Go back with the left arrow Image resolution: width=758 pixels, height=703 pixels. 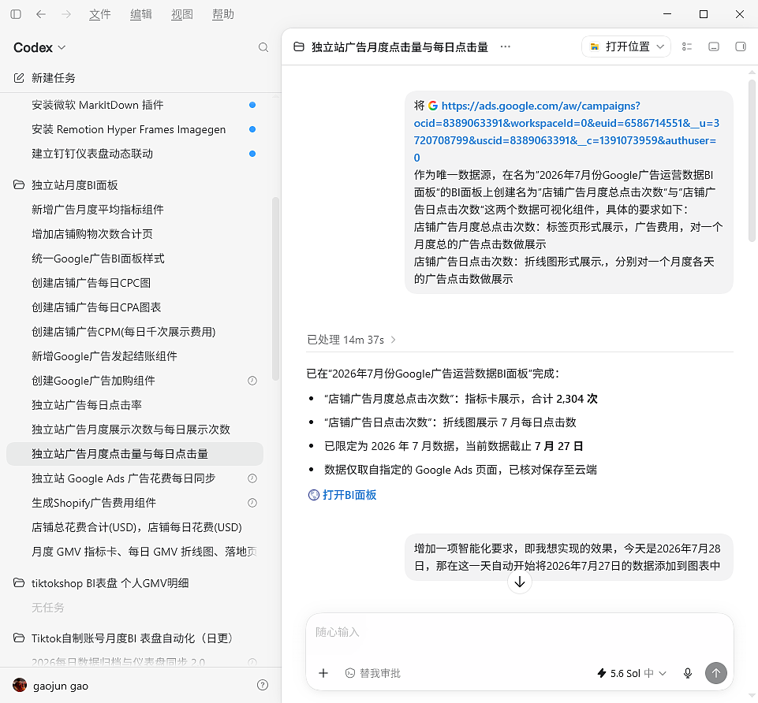tap(41, 14)
